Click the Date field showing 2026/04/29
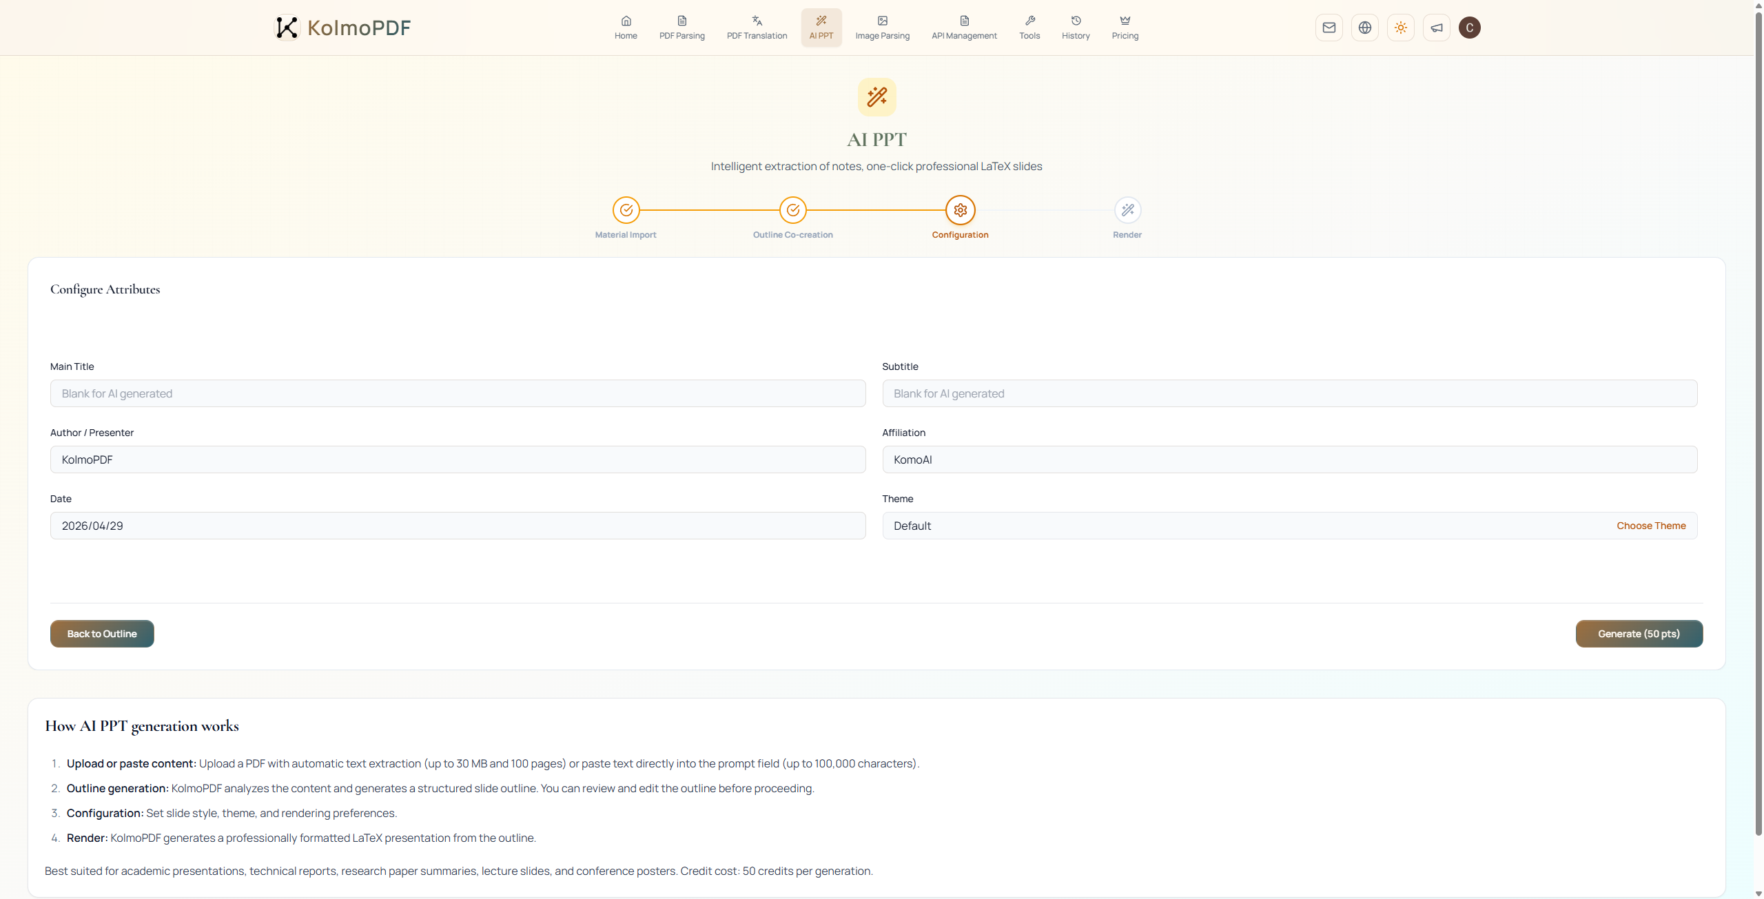The width and height of the screenshot is (1764, 899). 458,526
